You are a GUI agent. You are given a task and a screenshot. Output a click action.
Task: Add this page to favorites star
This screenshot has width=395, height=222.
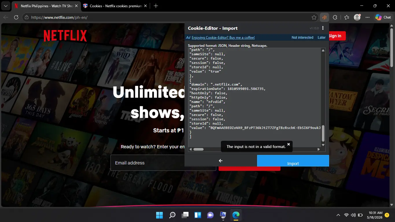(x=314, y=17)
